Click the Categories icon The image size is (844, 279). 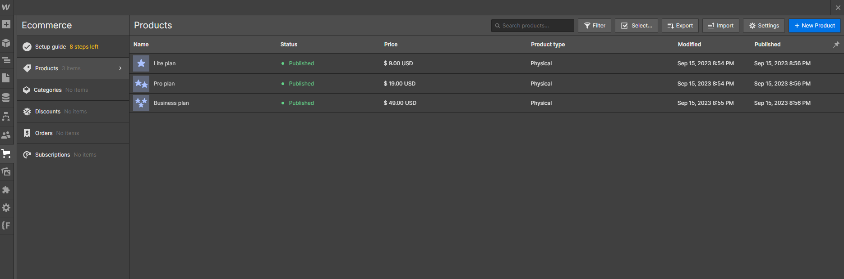coord(27,90)
